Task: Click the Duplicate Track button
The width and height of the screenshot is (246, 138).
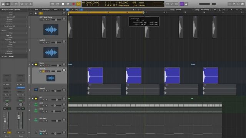Action: [x=36, y=13]
